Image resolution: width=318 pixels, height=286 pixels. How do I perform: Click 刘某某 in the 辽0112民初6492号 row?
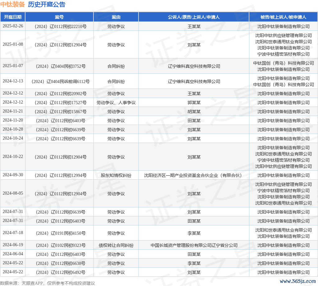click(194, 272)
